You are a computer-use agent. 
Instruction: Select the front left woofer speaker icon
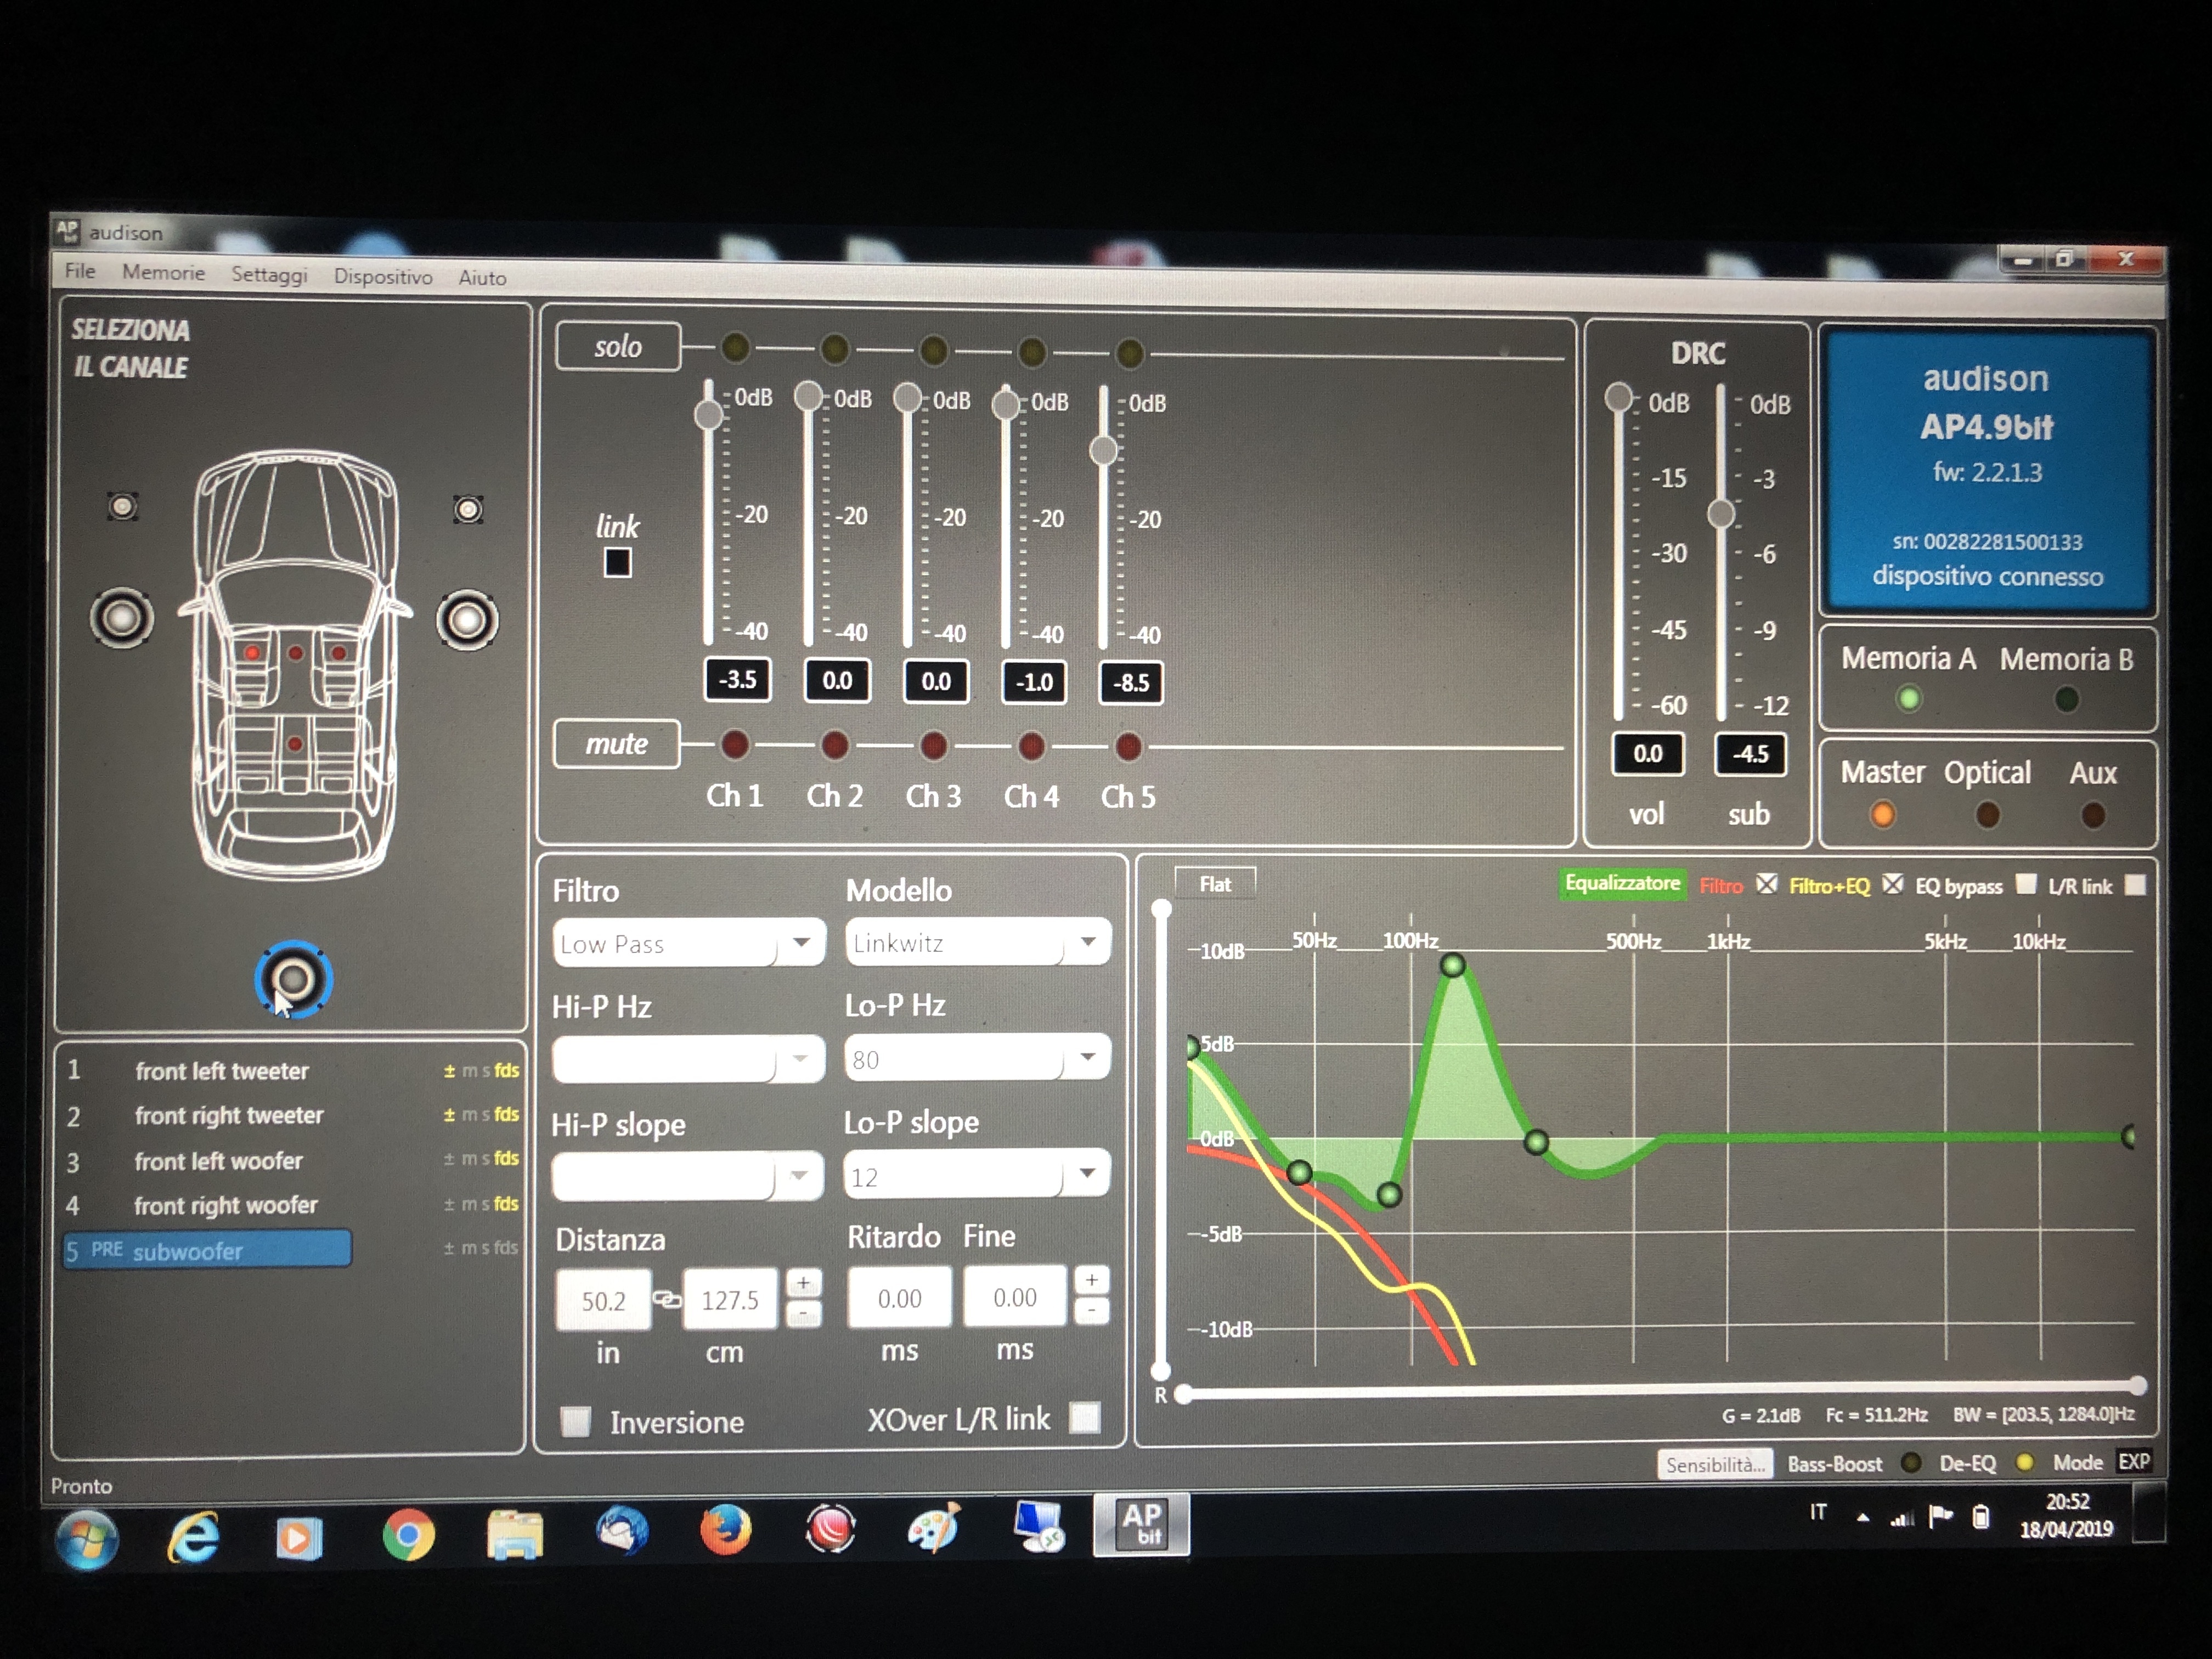tap(122, 617)
